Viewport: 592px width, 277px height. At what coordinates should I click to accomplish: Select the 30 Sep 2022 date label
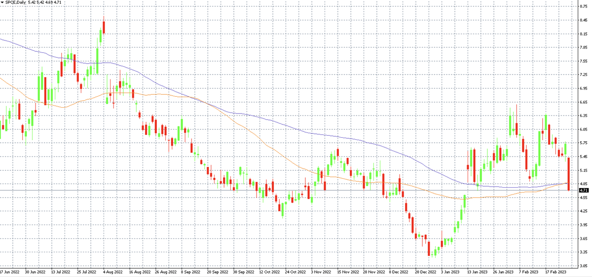(x=243, y=272)
